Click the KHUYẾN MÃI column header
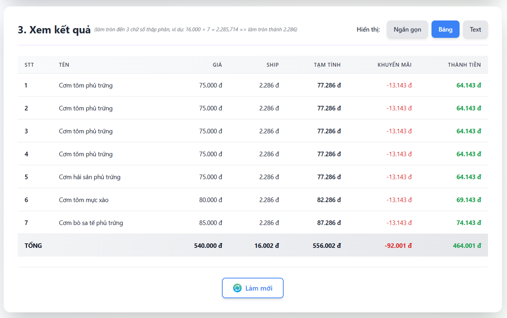 click(x=394, y=65)
